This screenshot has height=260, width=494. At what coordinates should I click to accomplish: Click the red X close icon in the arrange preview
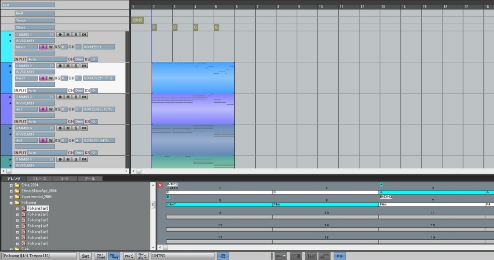(160, 185)
